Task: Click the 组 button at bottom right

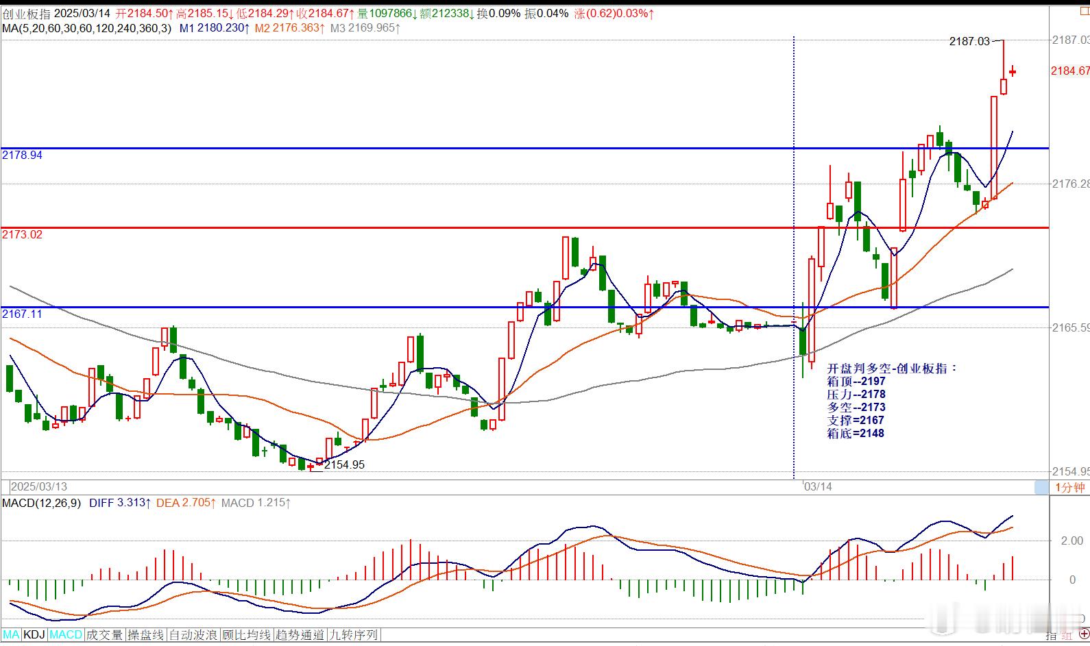Action: tap(1067, 636)
